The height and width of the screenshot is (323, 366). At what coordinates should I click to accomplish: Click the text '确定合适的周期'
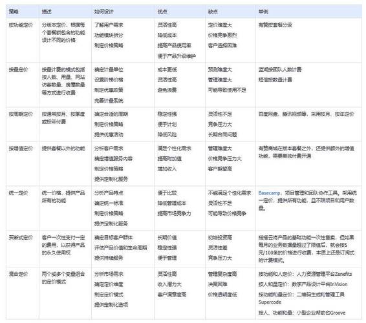point(111,114)
